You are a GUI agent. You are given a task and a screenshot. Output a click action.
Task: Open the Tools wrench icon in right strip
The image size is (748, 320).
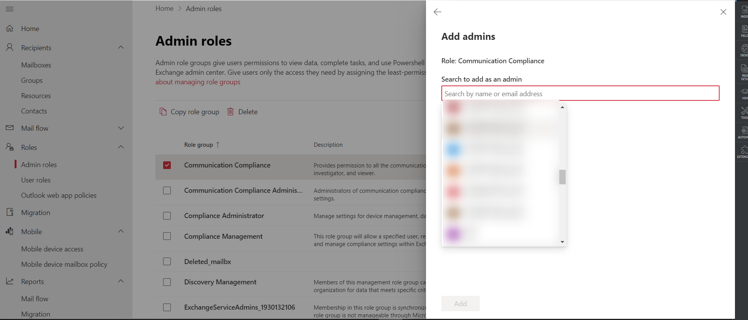point(744,112)
